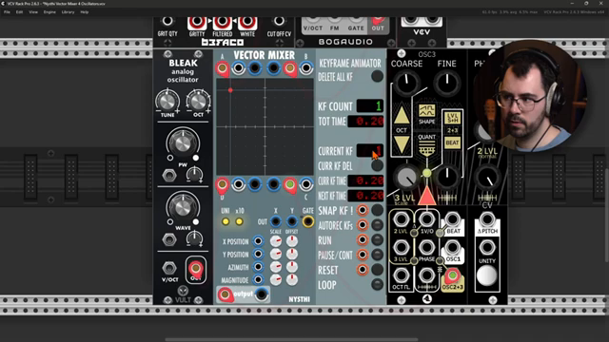Click the OSC1 output jack

(452, 247)
